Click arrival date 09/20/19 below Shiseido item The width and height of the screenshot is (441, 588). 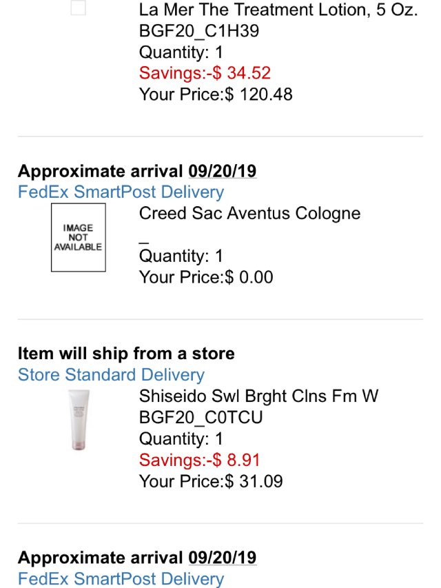[x=222, y=558]
